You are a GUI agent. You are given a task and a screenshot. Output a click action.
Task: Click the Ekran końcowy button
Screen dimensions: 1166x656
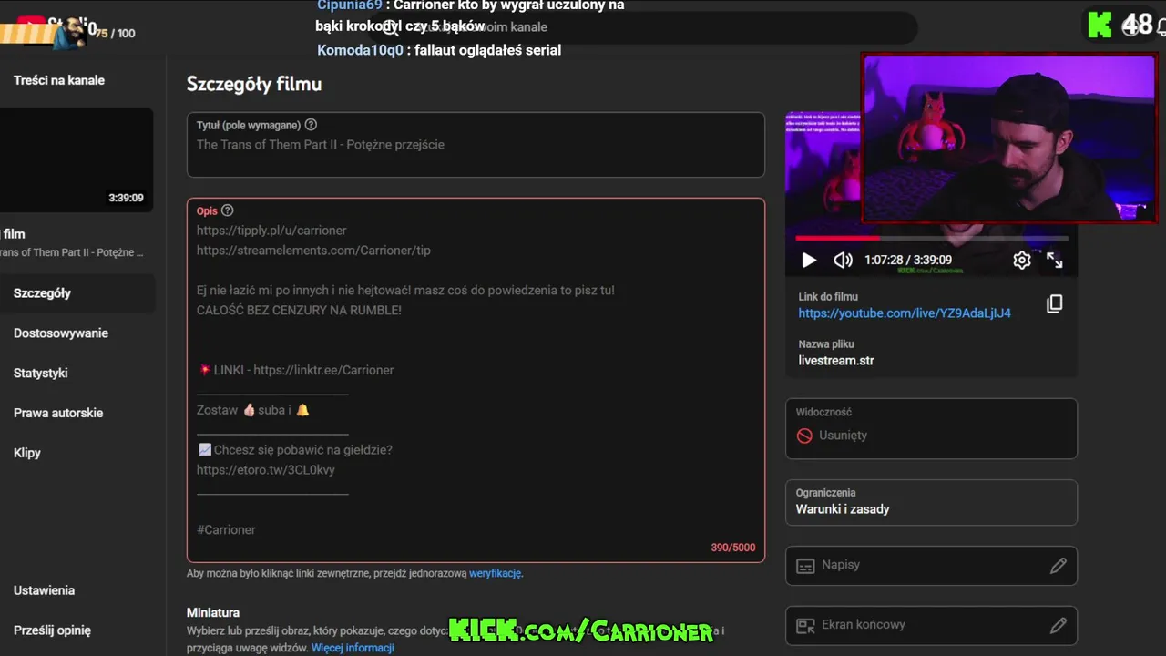coord(931,626)
